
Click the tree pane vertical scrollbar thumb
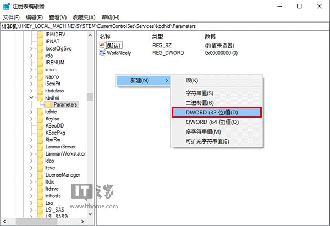[90, 97]
